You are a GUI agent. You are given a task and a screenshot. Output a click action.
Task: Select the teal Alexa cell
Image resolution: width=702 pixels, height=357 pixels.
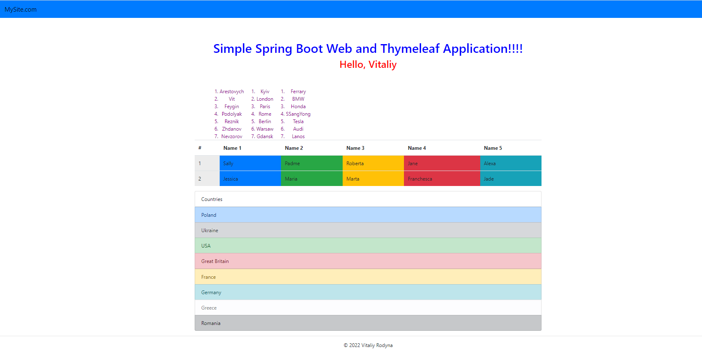pyautogui.click(x=511, y=163)
